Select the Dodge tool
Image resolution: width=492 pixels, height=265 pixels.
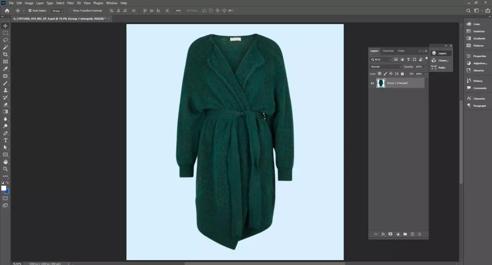click(x=5, y=126)
